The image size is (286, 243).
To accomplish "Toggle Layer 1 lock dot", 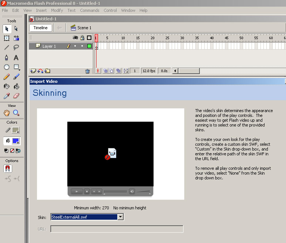I will pos(82,46).
